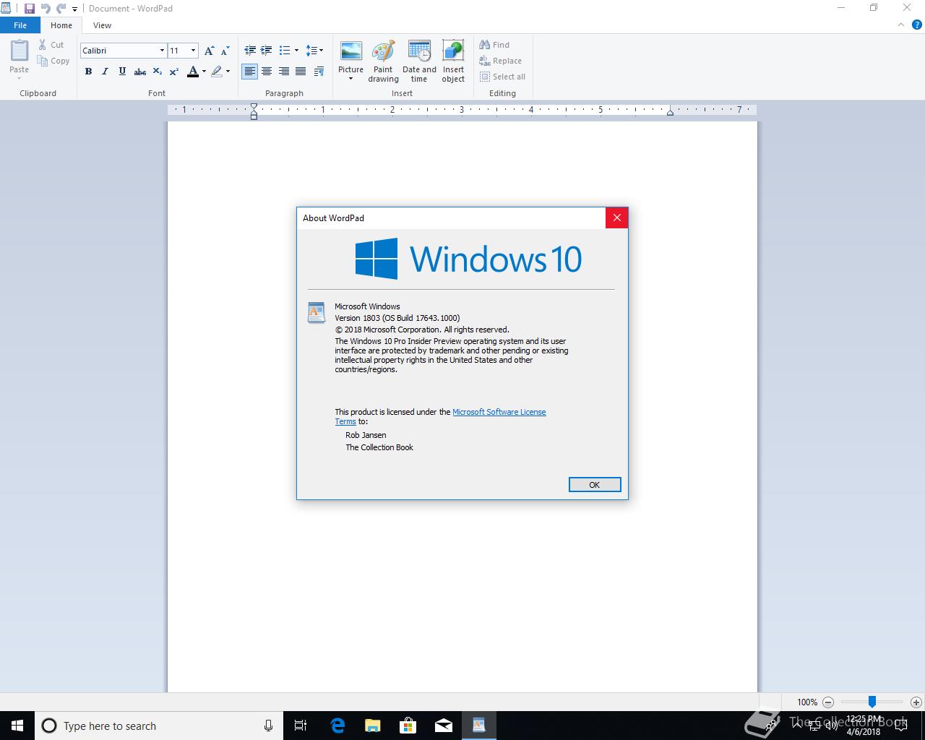
Task: Click the Paste clipboard icon
Action: 20,51
